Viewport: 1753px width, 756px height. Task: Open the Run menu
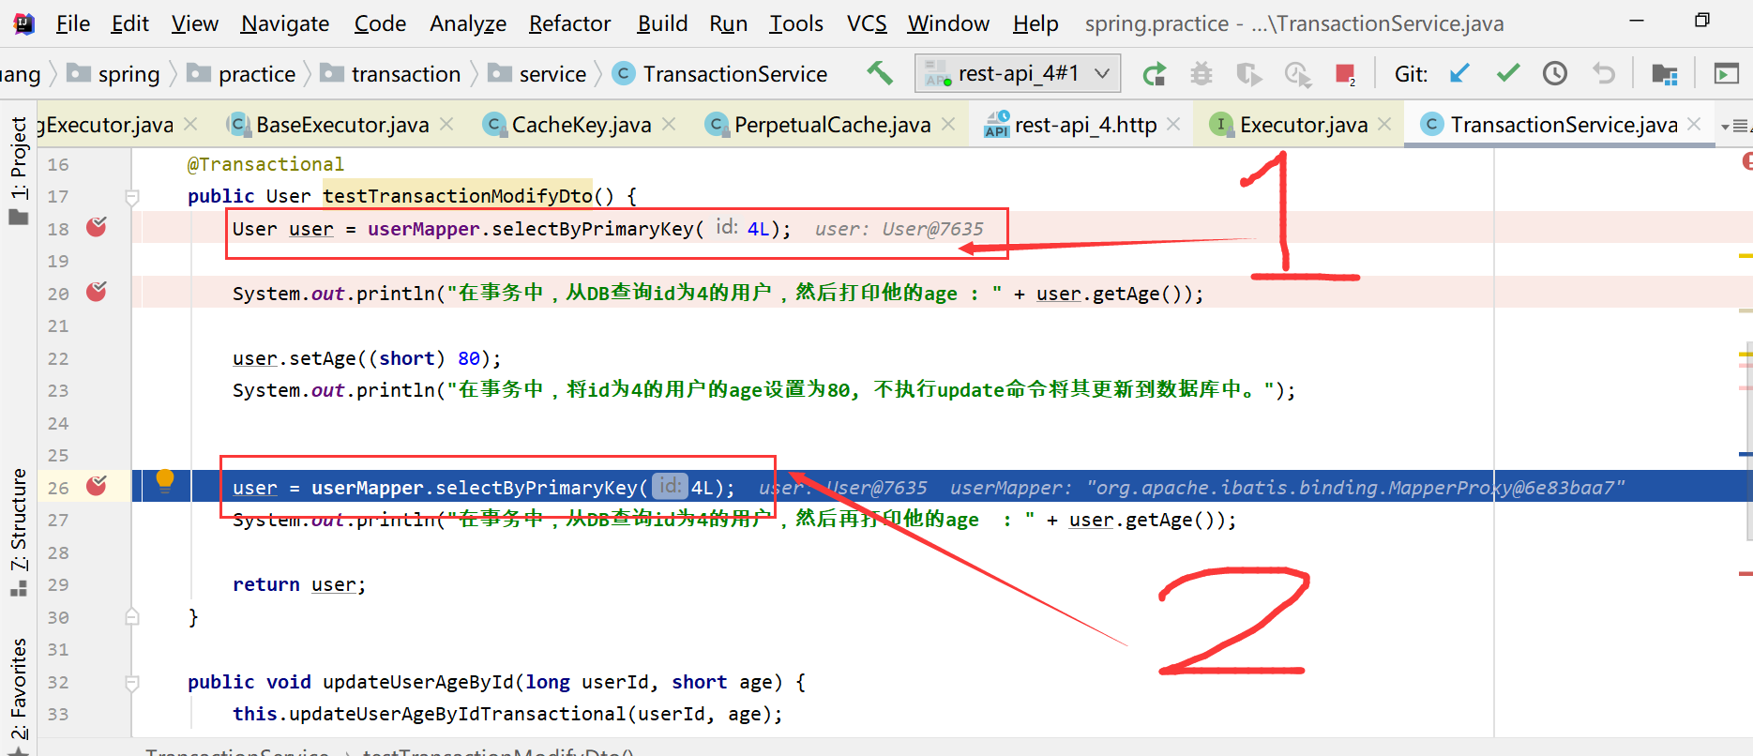pyautogui.click(x=728, y=23)
